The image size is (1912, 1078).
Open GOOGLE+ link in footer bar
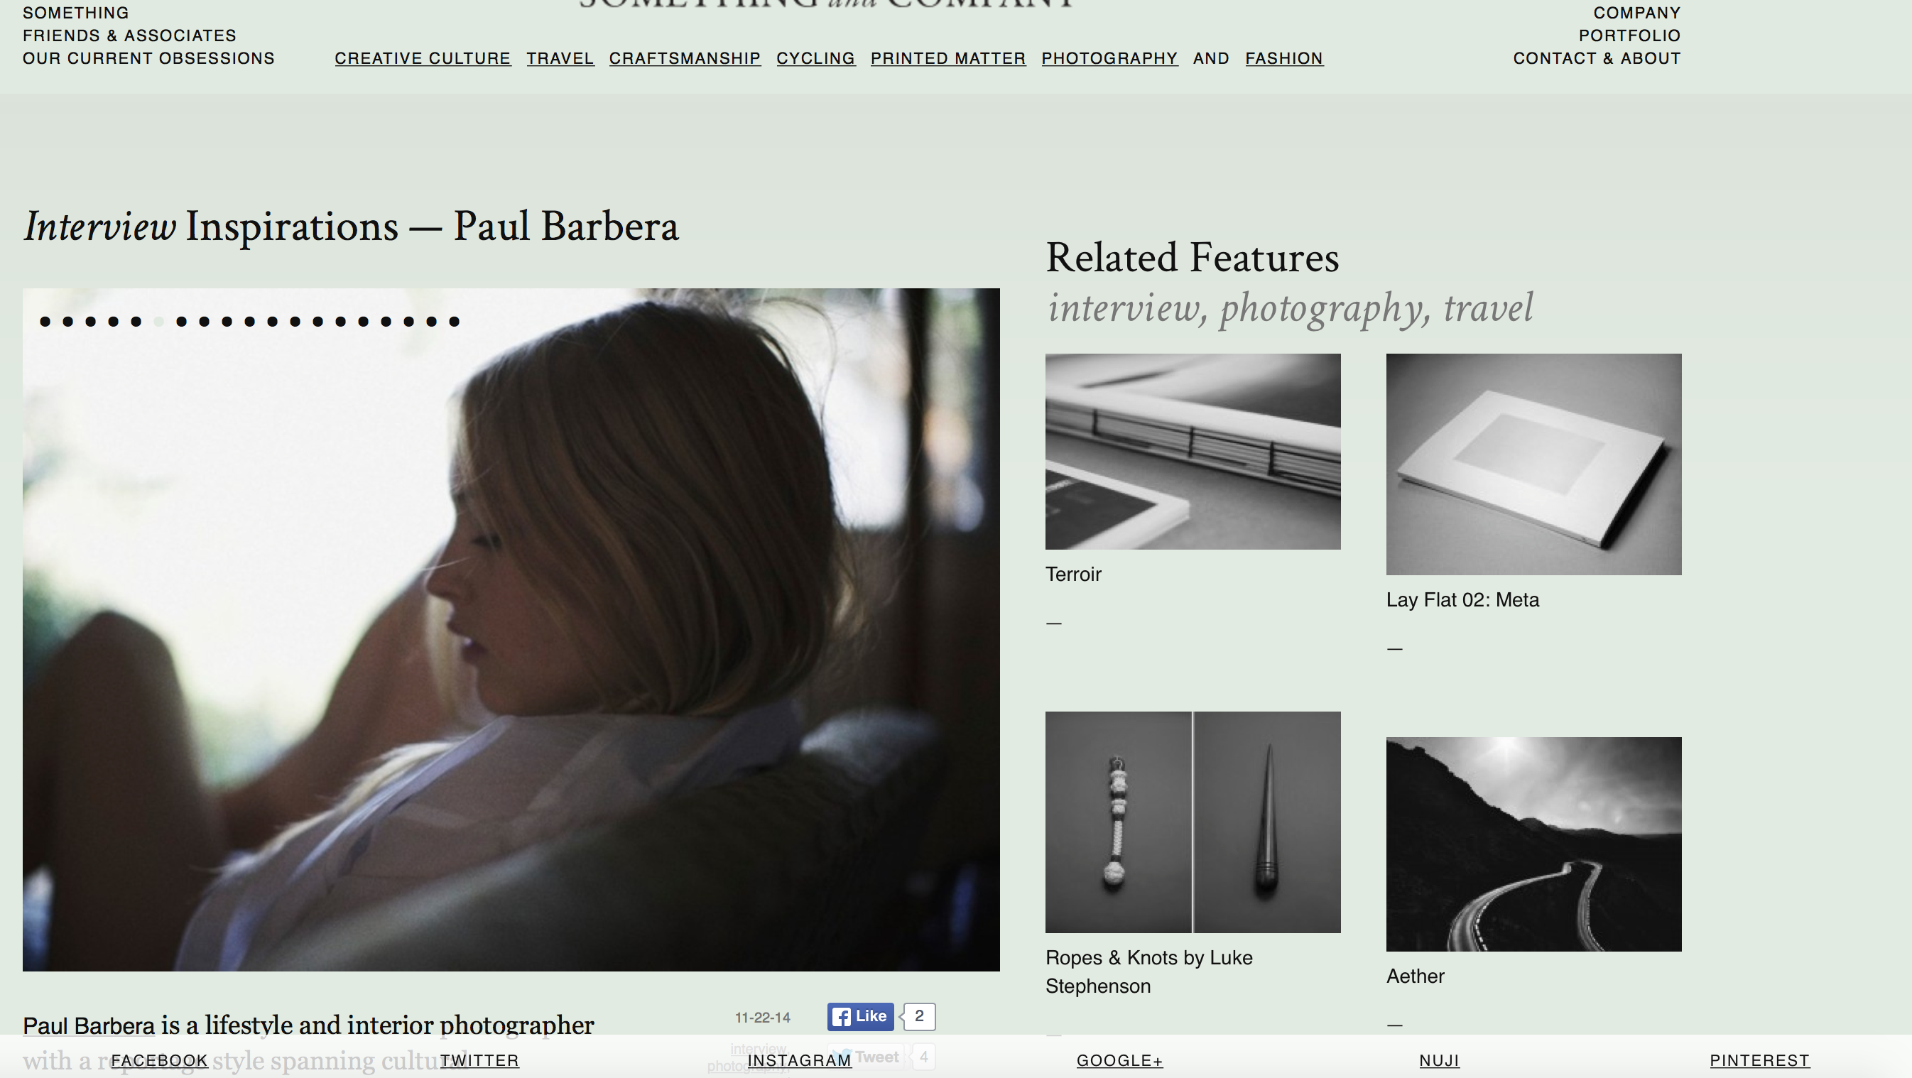1119,1060
